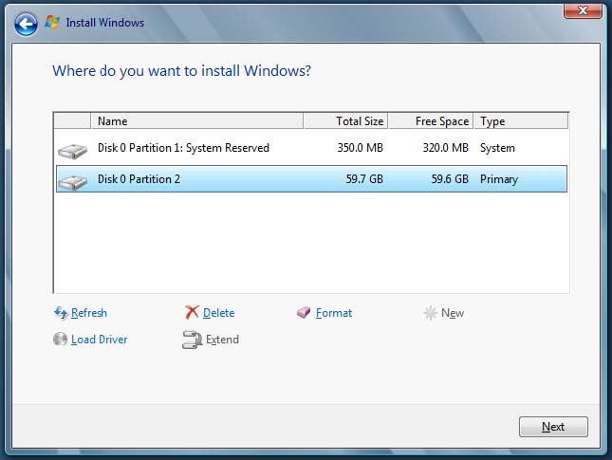
Task: Click the red X Delete icon
Action: tap(192, 313)
